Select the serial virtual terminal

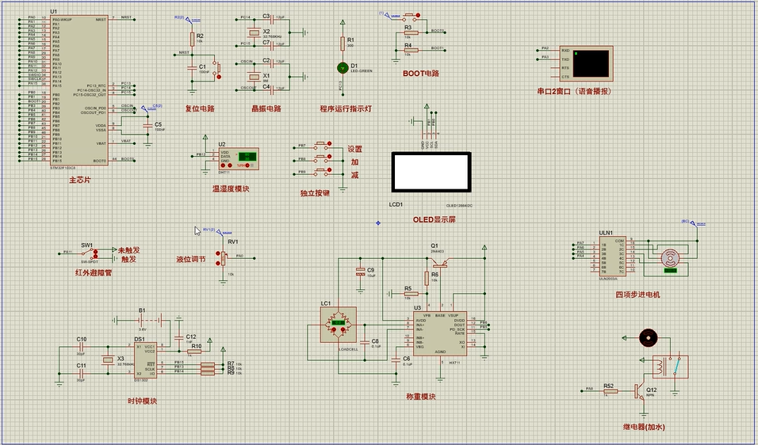point(591,61)
